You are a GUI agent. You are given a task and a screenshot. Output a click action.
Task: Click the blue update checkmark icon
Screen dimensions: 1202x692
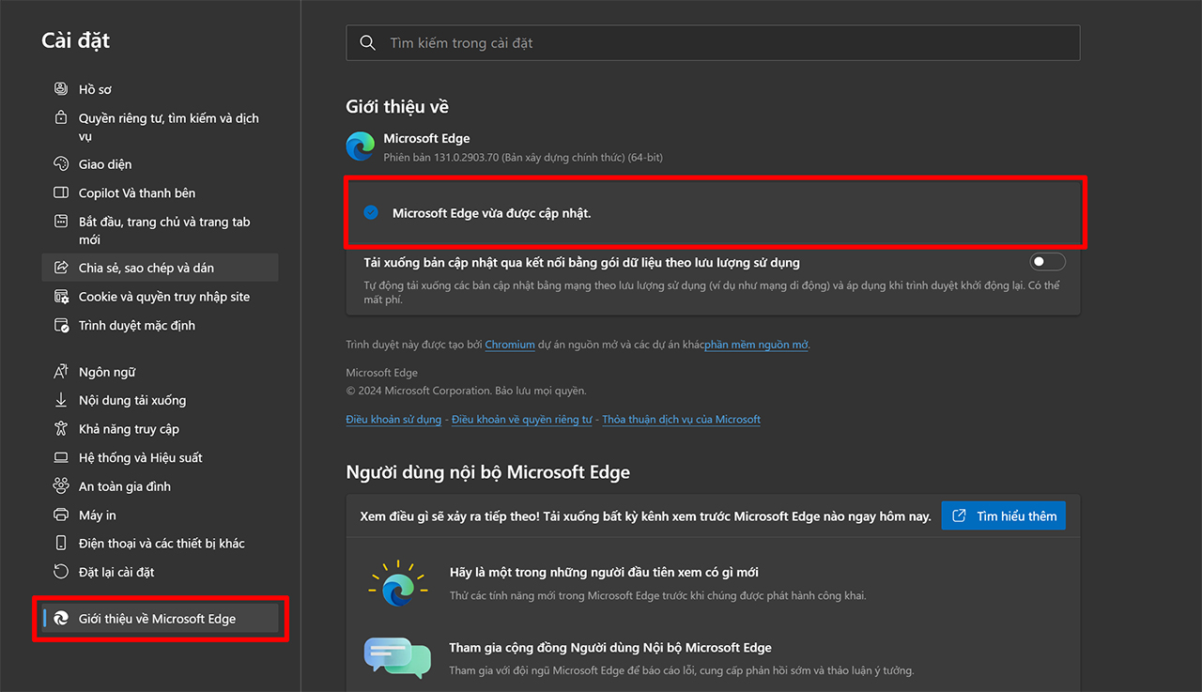coord(371,212)
